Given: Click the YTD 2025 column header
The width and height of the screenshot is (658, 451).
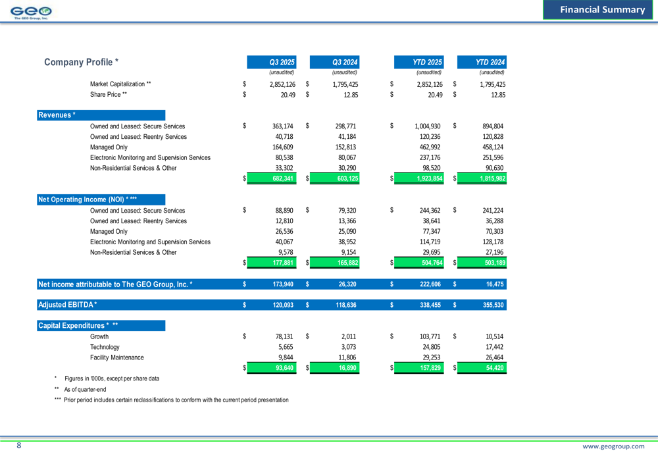Looking at the screenshot, I should click(x=427, y=62).
